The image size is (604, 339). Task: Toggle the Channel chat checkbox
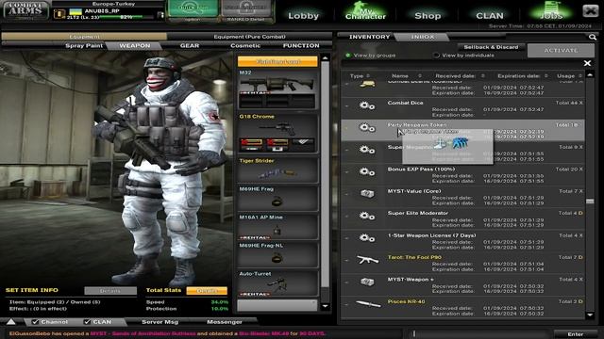[x=35, y=322]
